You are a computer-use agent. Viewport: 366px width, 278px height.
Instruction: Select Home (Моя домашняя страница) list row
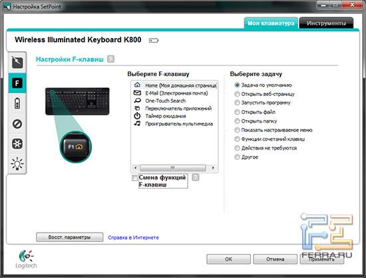(175, 85)
